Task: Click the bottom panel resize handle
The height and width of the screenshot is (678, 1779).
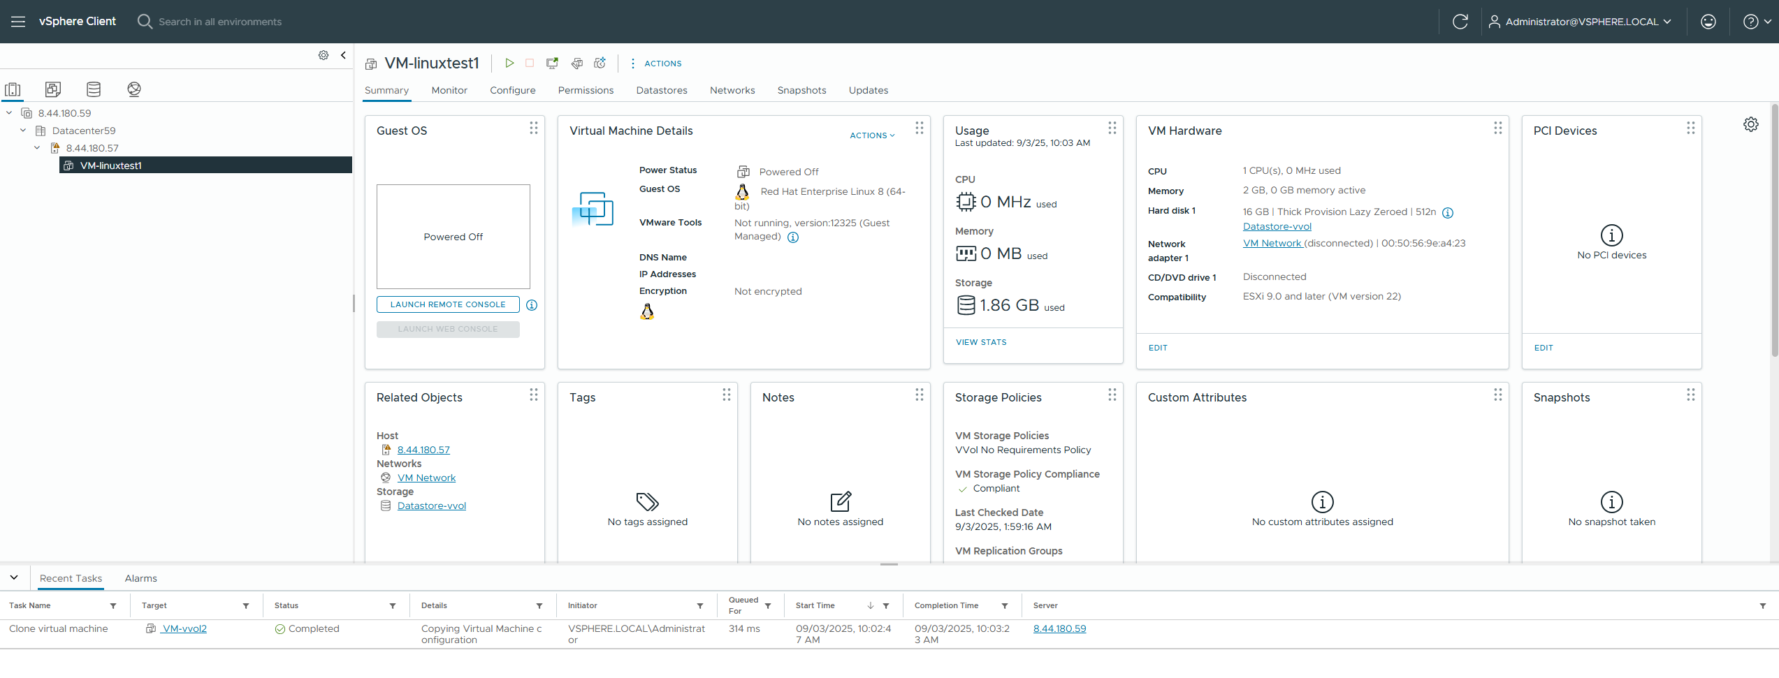Action: point(889,564)
